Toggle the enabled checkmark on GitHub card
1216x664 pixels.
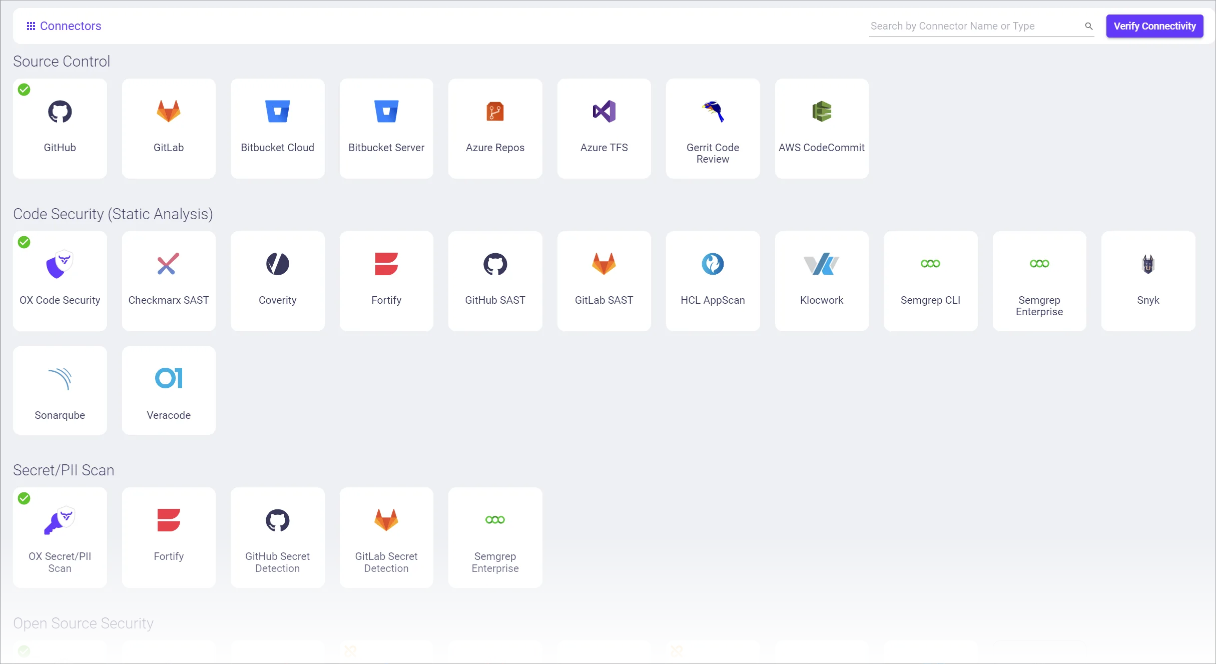(x=24, y=89)
